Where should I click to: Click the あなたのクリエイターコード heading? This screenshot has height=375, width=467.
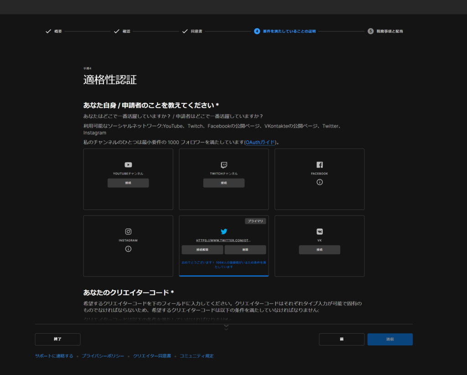click(128, 293)
